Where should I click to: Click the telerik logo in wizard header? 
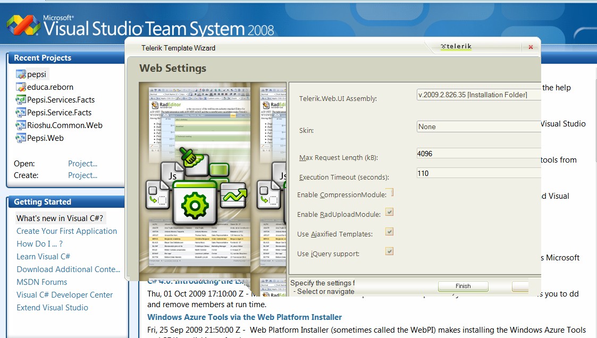coord(456,46)
